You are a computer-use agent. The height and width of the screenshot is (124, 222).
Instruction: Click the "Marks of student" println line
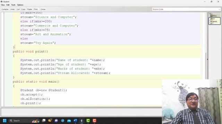pyautogui.click(x=62, y=69)
